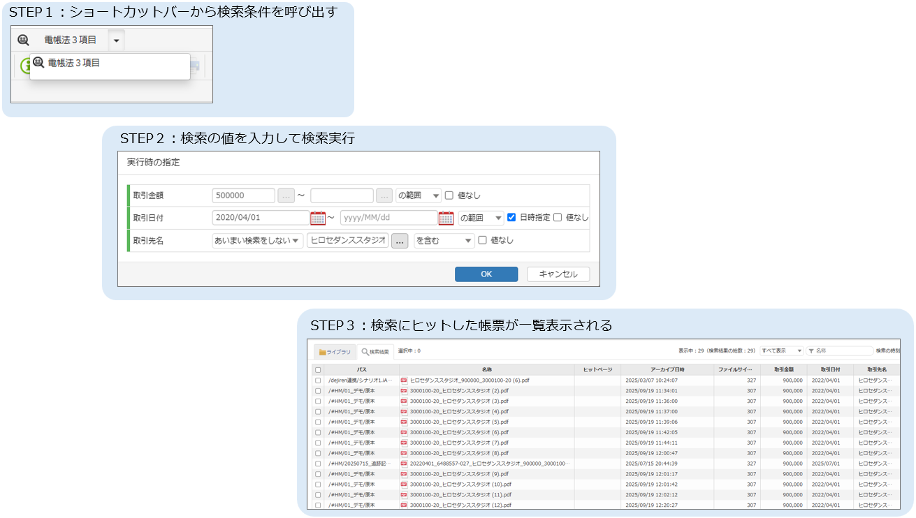Tick the select-all checkbox in the results header

tap(318, 370)
